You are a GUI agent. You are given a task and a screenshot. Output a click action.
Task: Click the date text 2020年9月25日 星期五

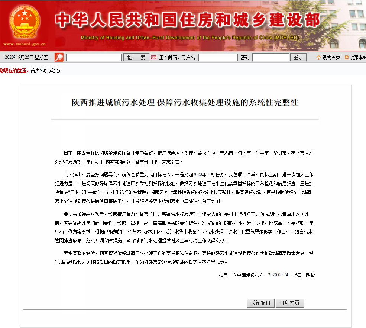[26, 57]
